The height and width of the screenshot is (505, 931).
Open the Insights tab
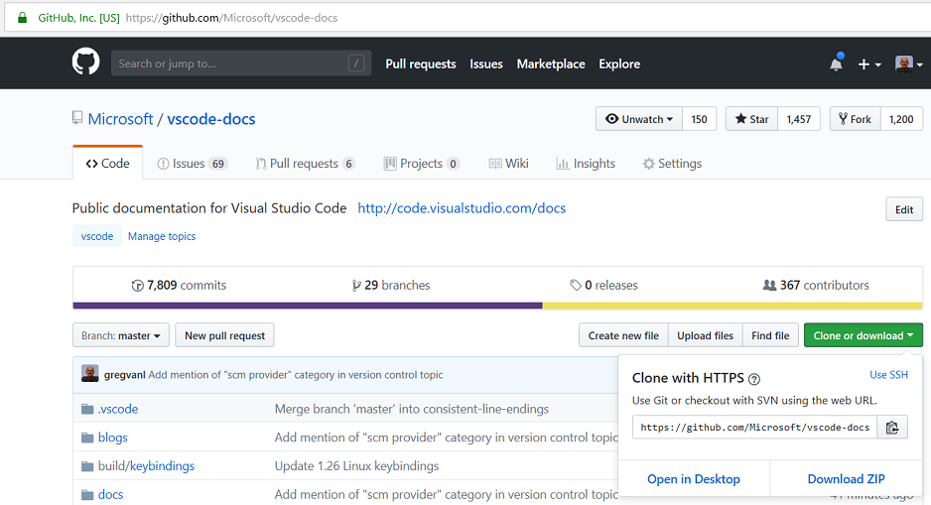coord(586,163)
